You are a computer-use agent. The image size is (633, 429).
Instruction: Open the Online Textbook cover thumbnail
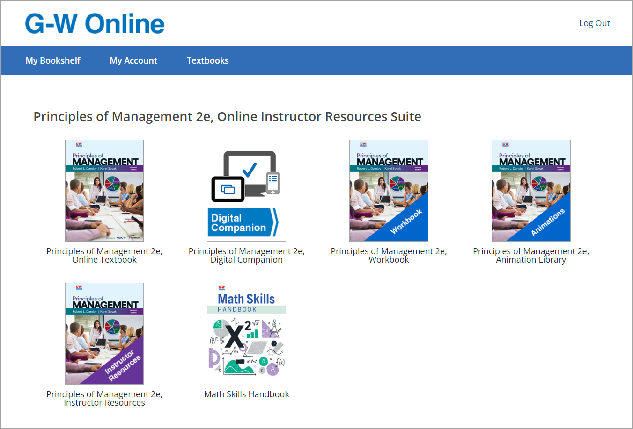tap(104, 191)
